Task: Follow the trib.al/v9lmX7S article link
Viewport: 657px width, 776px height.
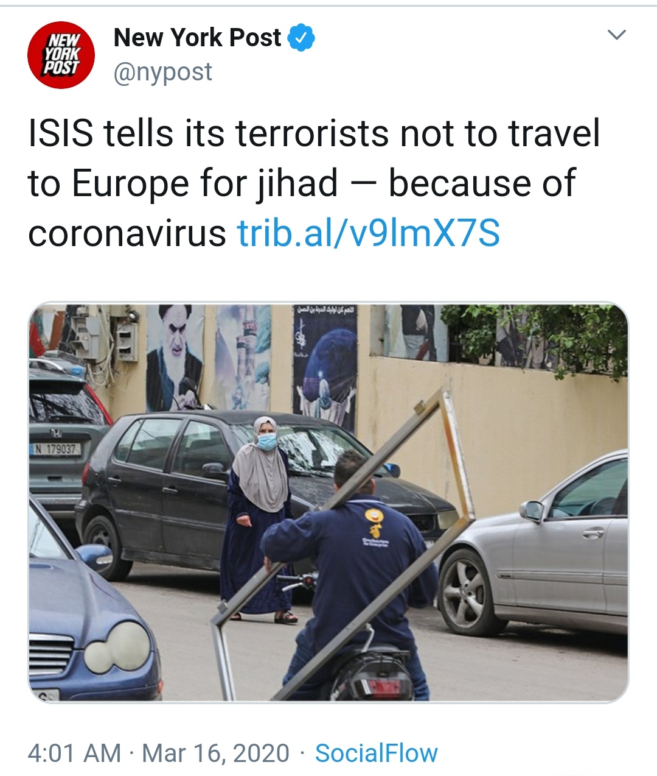Action: coord(368,234)
